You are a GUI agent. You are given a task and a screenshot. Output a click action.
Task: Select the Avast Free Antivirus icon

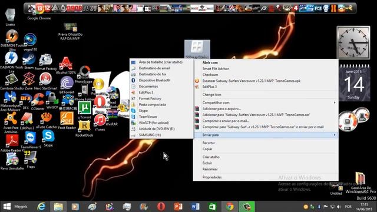point(11,123)
